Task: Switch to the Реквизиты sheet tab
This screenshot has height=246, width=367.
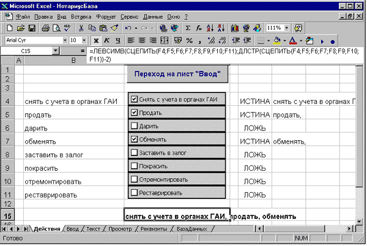Action: click(x=154, y=229)
